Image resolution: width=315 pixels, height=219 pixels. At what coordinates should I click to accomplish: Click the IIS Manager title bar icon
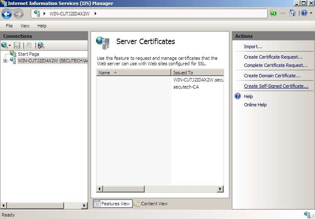coord(4,3)
